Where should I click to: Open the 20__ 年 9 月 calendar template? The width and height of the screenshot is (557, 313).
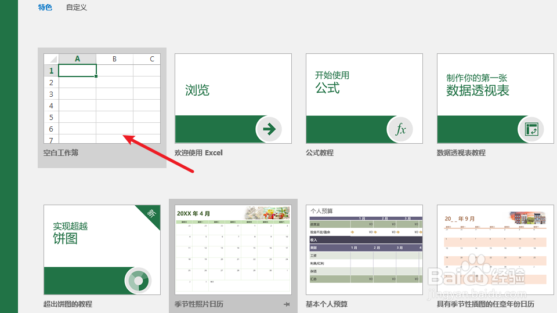pyautogui.click(x=495, y=249)
